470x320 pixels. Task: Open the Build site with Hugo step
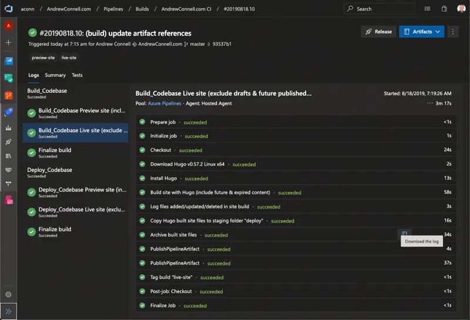coord(296,193)
